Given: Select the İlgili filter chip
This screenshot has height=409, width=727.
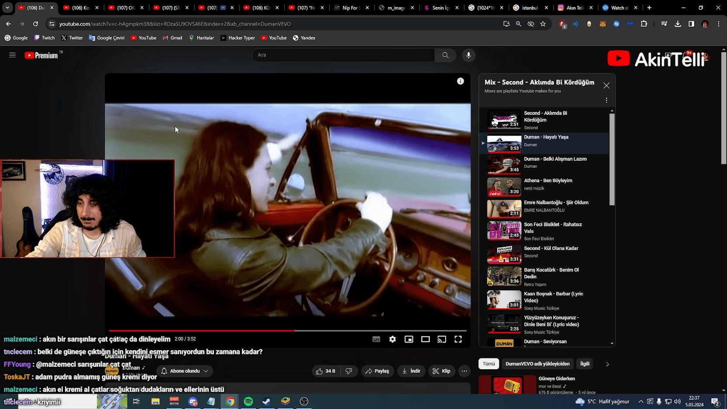Looking at the screenshot, I should (585, 364).
